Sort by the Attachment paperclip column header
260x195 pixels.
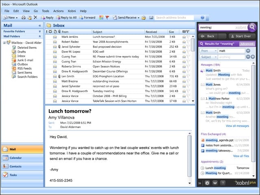(59, 32)
